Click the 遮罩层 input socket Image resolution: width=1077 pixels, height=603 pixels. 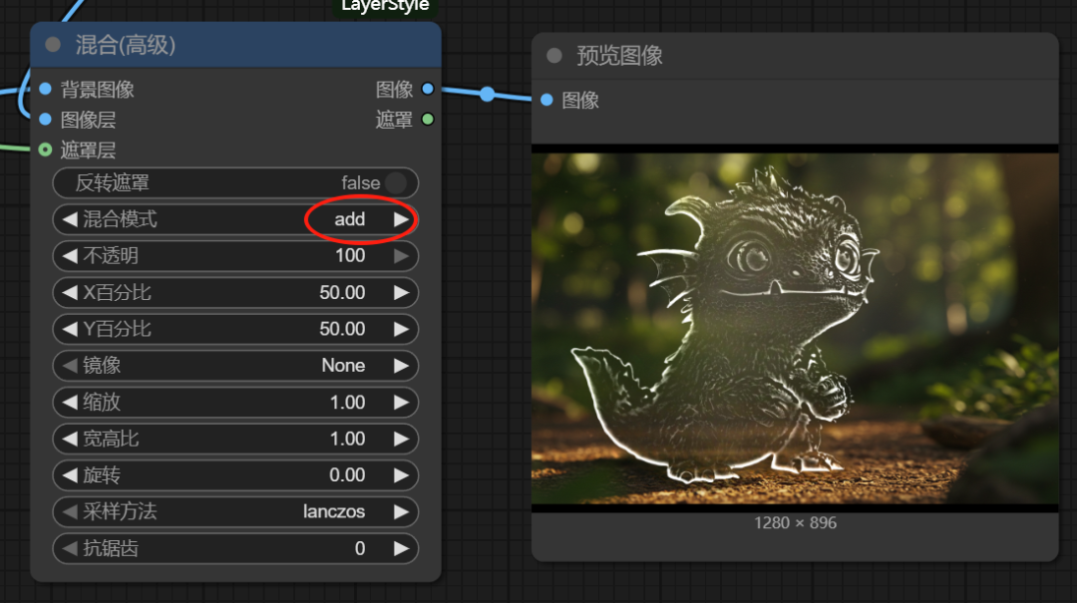pos(45,150)
